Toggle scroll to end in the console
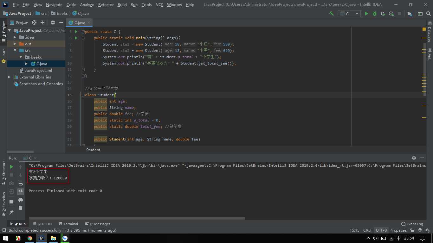Viewport: 433px width, 243px height. [21, 191]
